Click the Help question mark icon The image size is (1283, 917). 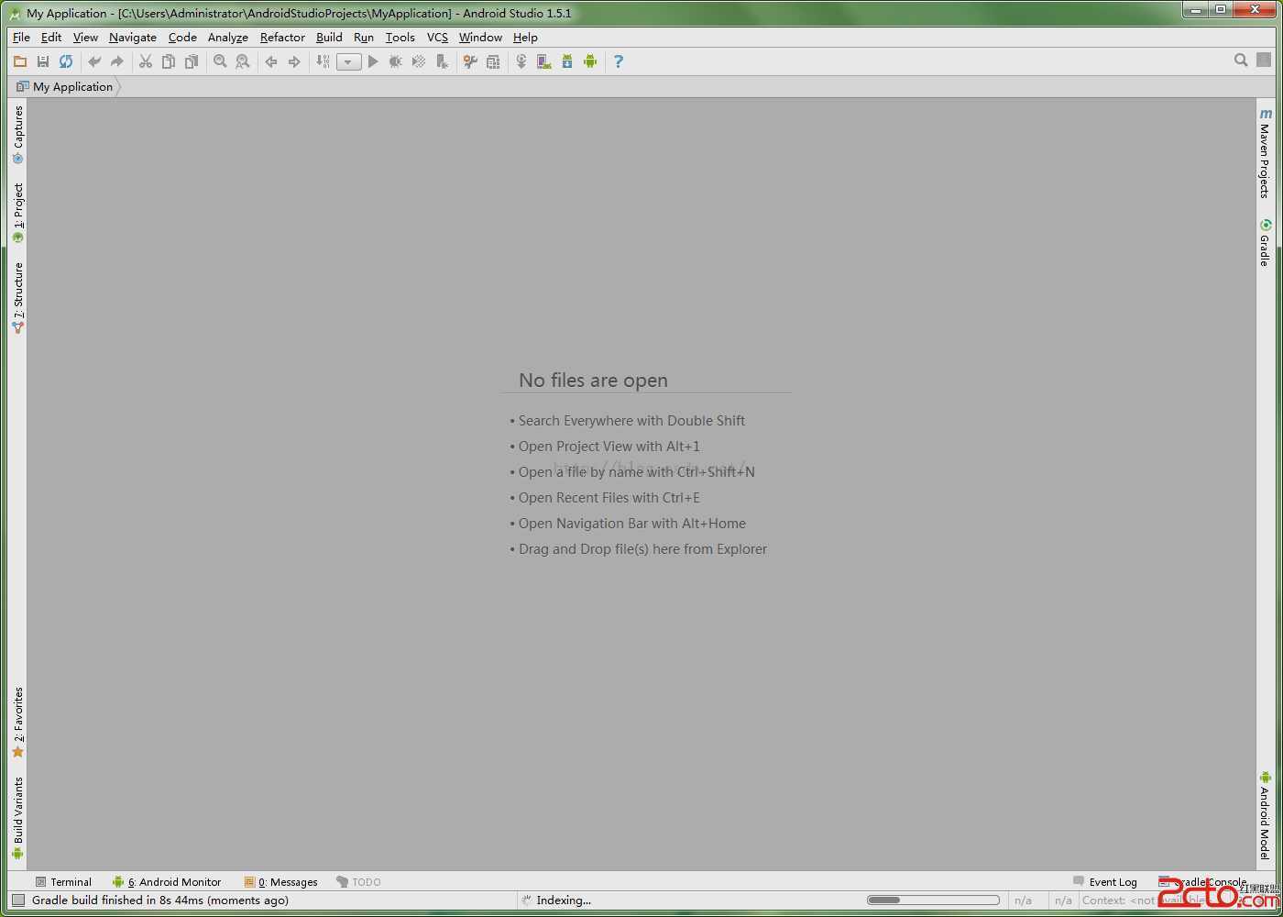(x=619, y=61)
